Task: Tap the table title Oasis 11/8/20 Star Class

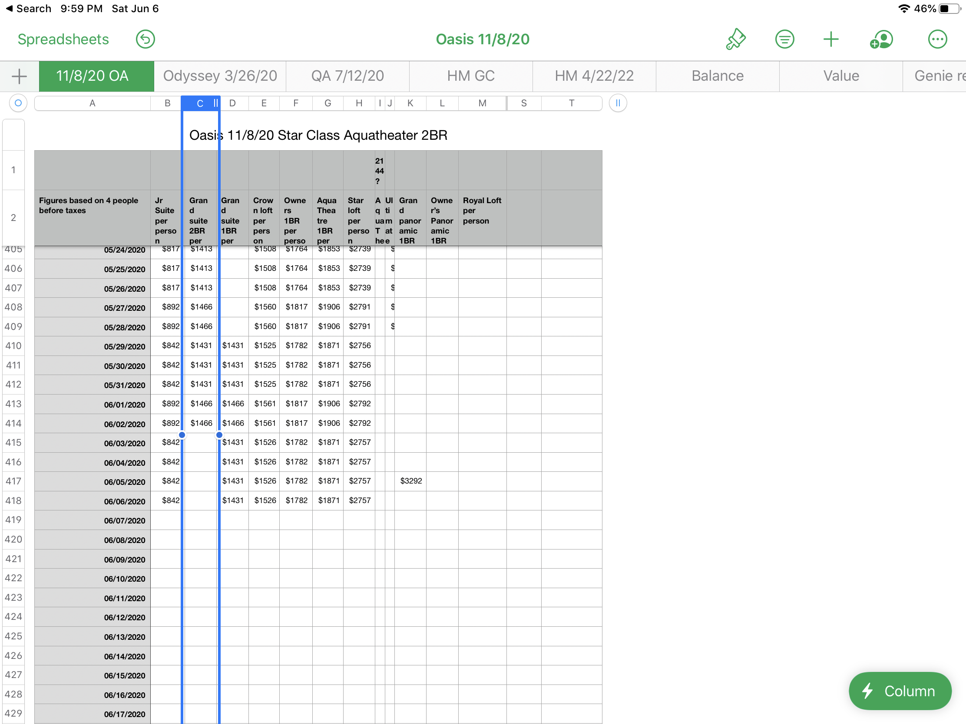Action: (318, 135)
